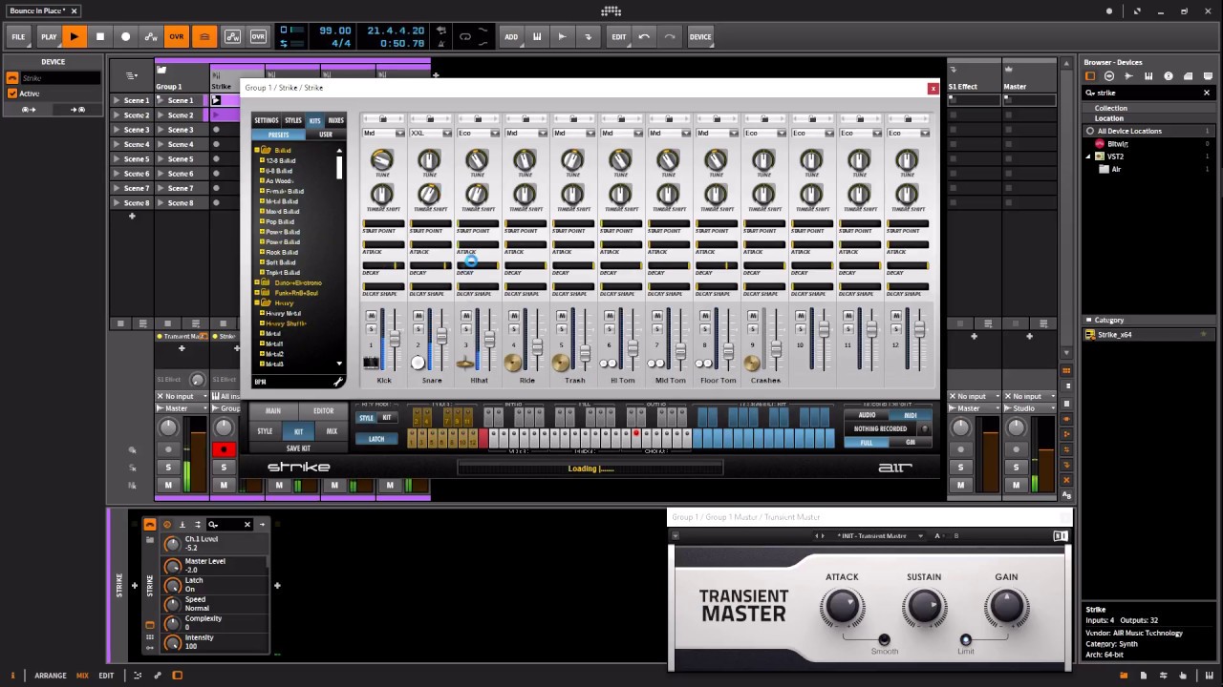Stop playback with the transport stop button

click(x=99, y=36)
